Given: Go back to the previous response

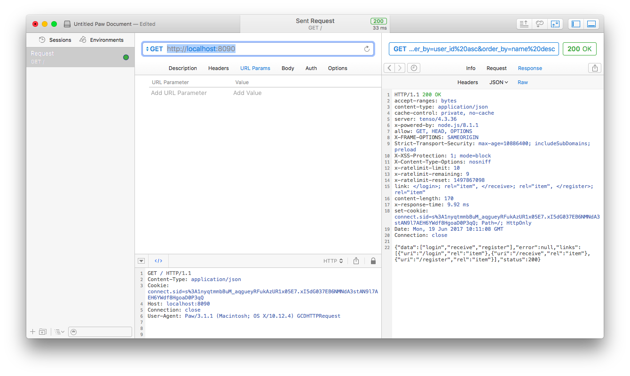Looking at the screenshot, I should tap(389, 68).
